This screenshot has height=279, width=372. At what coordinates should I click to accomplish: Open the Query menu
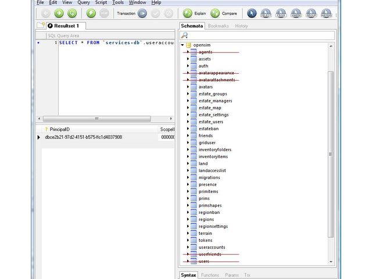[83, 3]
